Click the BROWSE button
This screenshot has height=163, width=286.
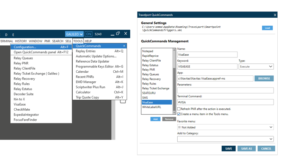coord(264,79)
